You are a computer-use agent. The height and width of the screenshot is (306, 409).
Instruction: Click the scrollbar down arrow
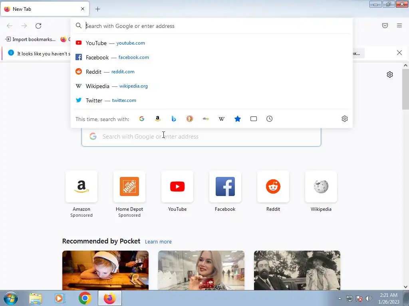[x=405, y=287]
